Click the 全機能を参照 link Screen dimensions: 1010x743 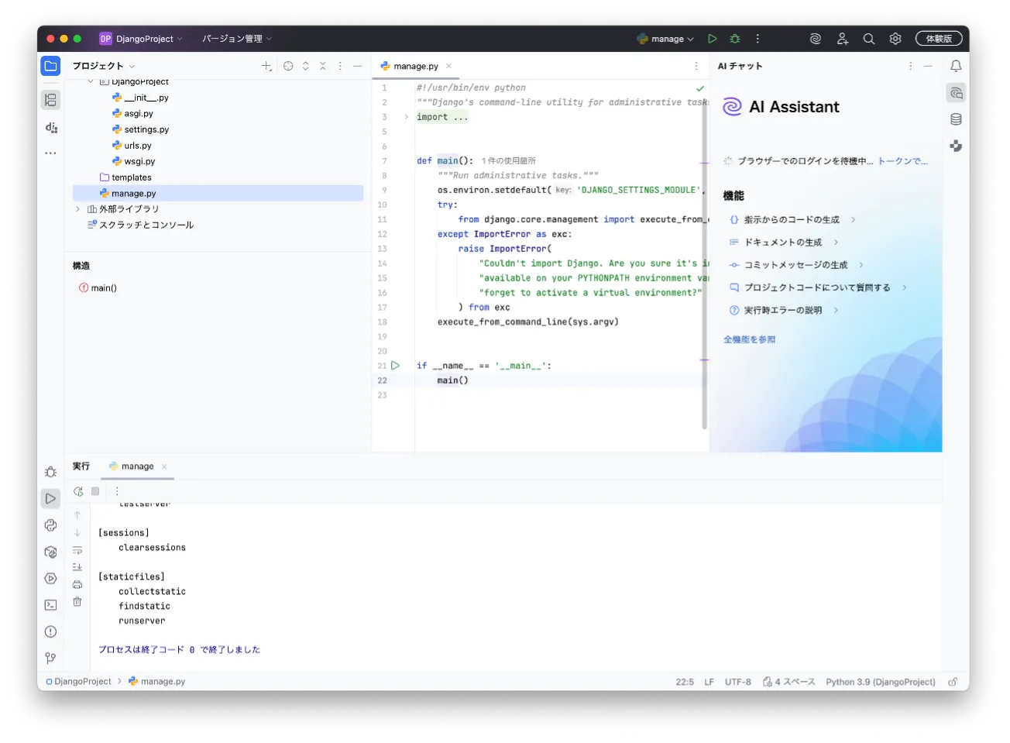coord(749,339)
